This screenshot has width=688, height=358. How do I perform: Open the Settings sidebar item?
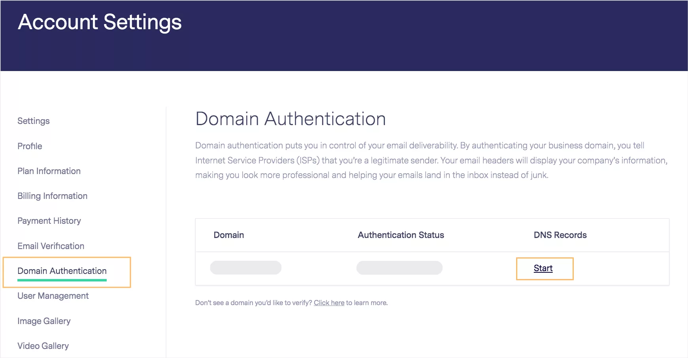[x=34, y=121]
